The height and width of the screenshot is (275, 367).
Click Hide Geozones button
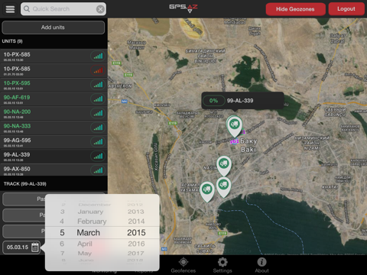pyautogui.click(x=295, y=9)
